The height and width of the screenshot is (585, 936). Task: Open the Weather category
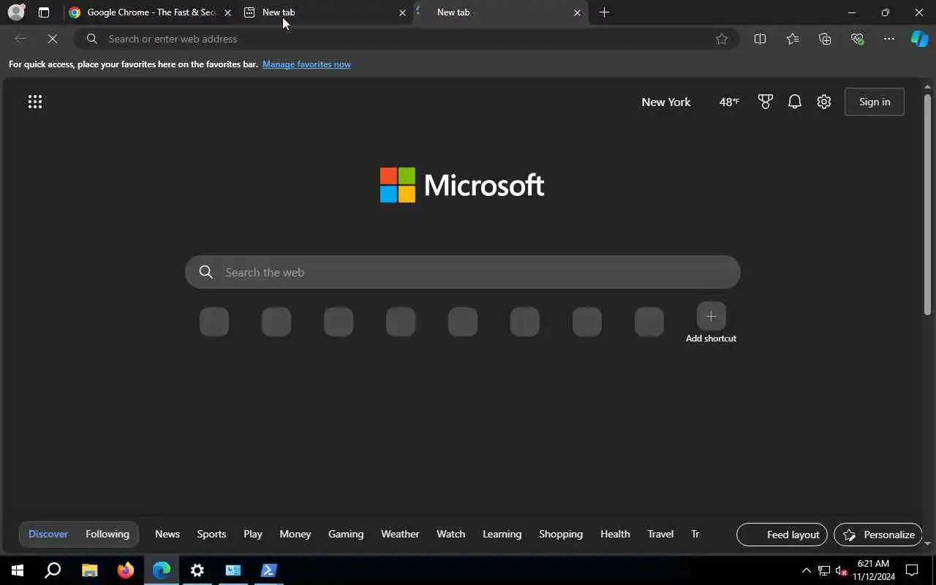(400, 534)
